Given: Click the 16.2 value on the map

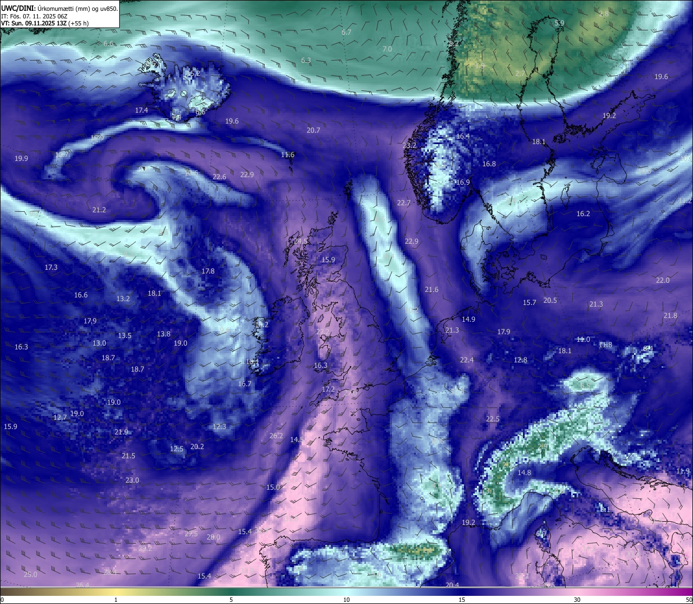Looking at the screenshot, I should pyautogui.click(x=583, y=214).
